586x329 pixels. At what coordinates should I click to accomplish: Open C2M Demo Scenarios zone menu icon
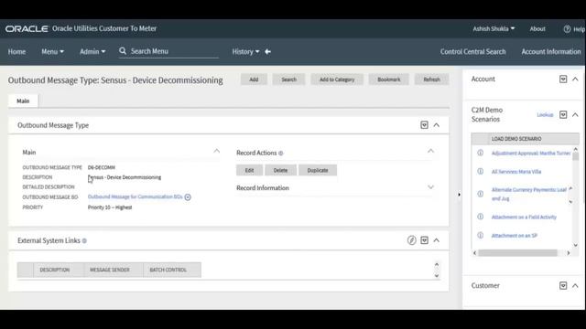point(563,114)
